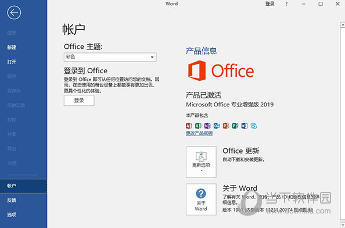Click the Skype icon in product list
The width and height of the screenshot is (345, 228).
click(x=254, y=126)
